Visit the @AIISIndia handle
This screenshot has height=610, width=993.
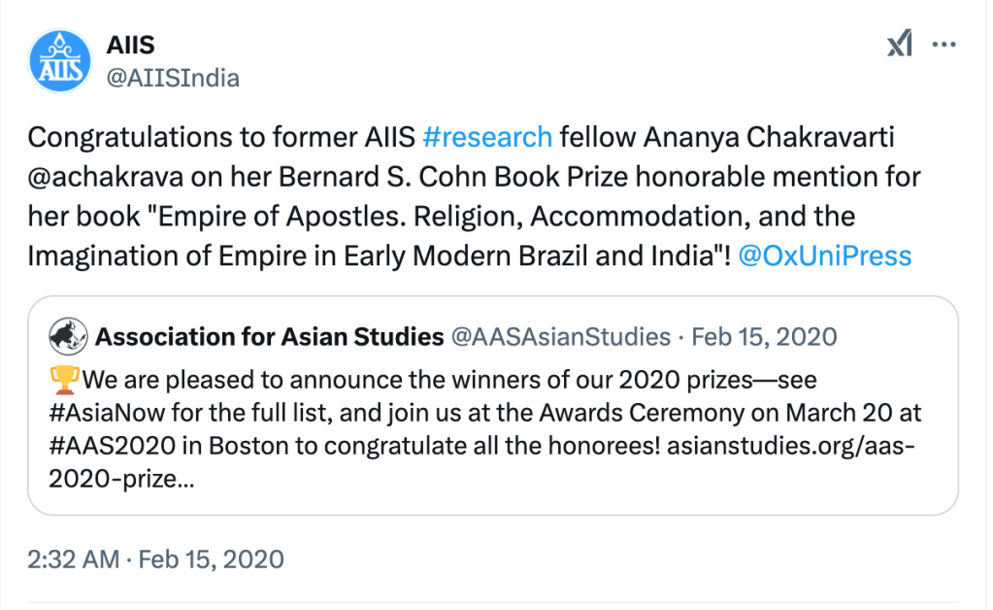[171, 78]
